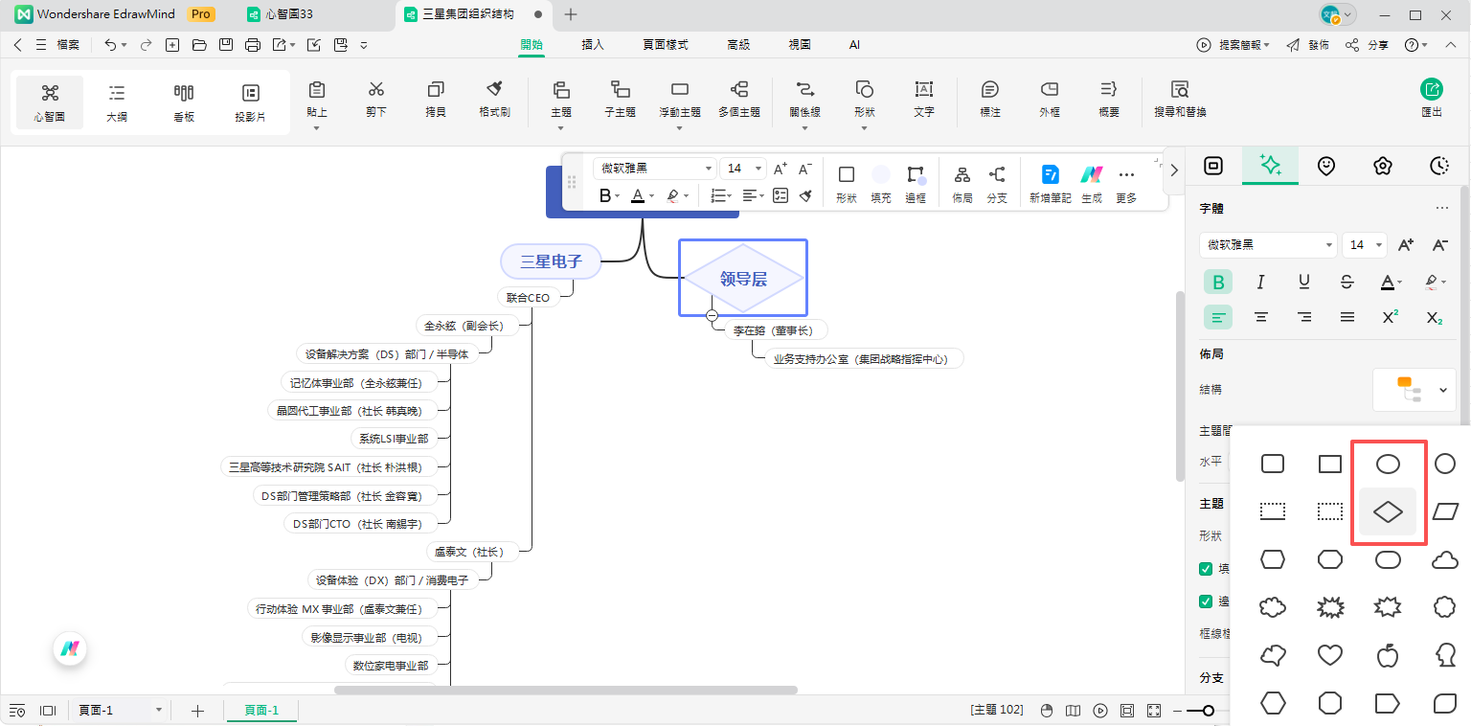Uncheck the 填充 fill checkbox
Viewport: 1471px width, 726px height.
click(1205, 567)
